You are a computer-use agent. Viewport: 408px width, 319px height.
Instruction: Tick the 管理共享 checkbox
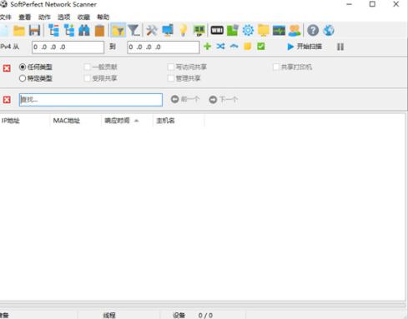click(171, 78)
